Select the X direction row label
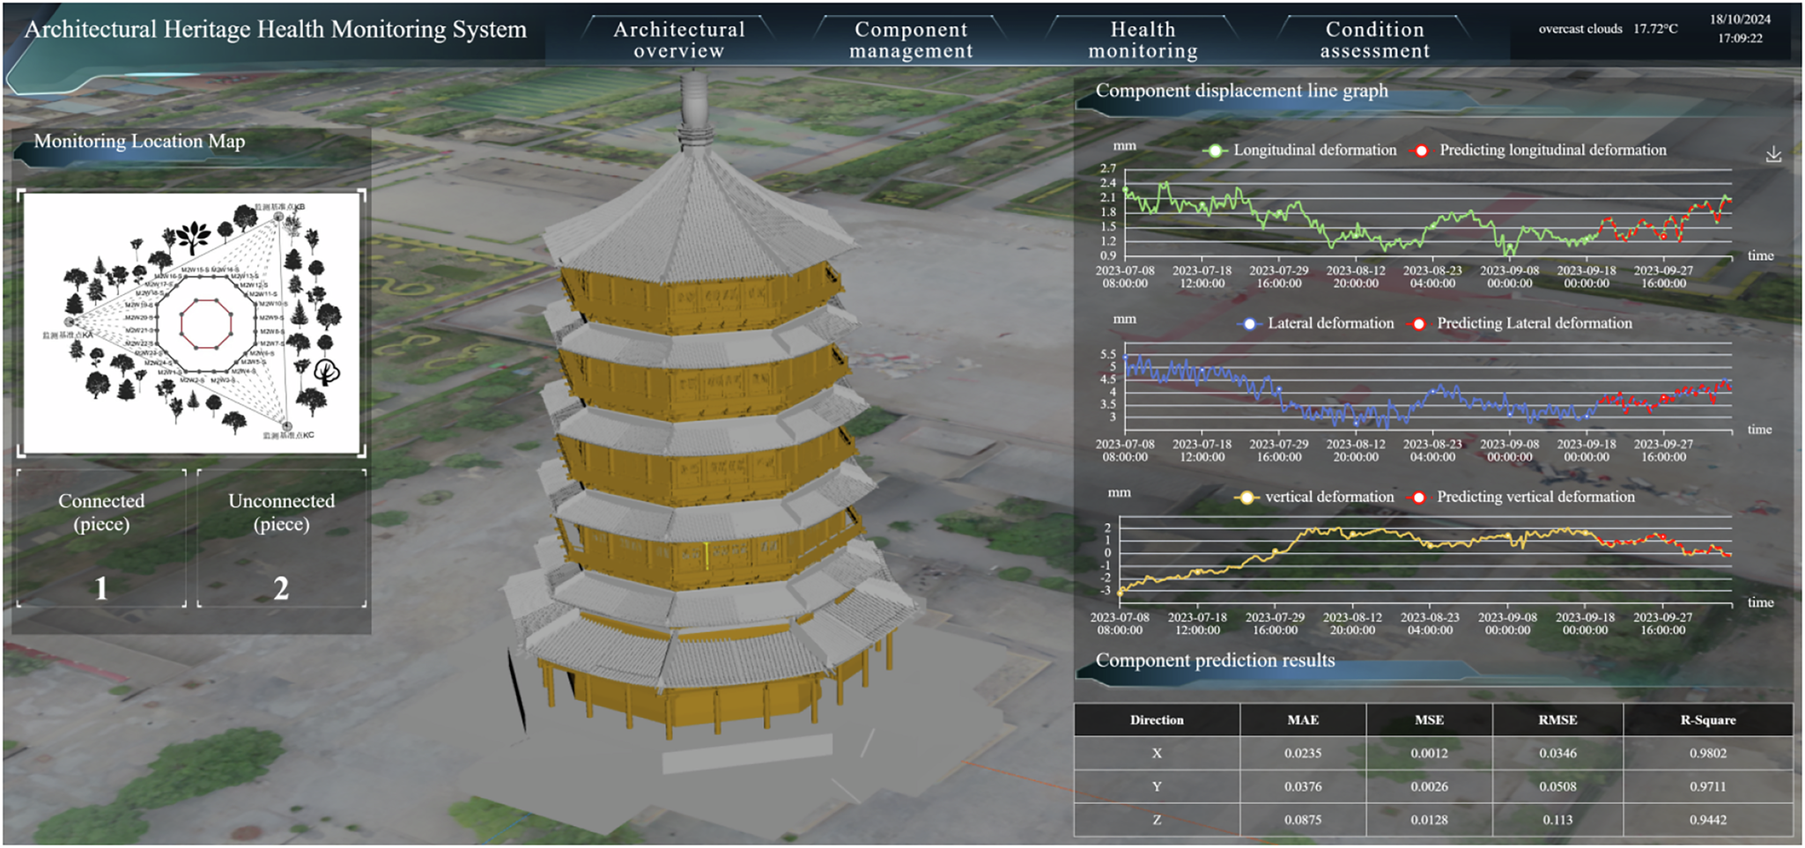Screen dimensions: 1805x848 click(1157, 754)
